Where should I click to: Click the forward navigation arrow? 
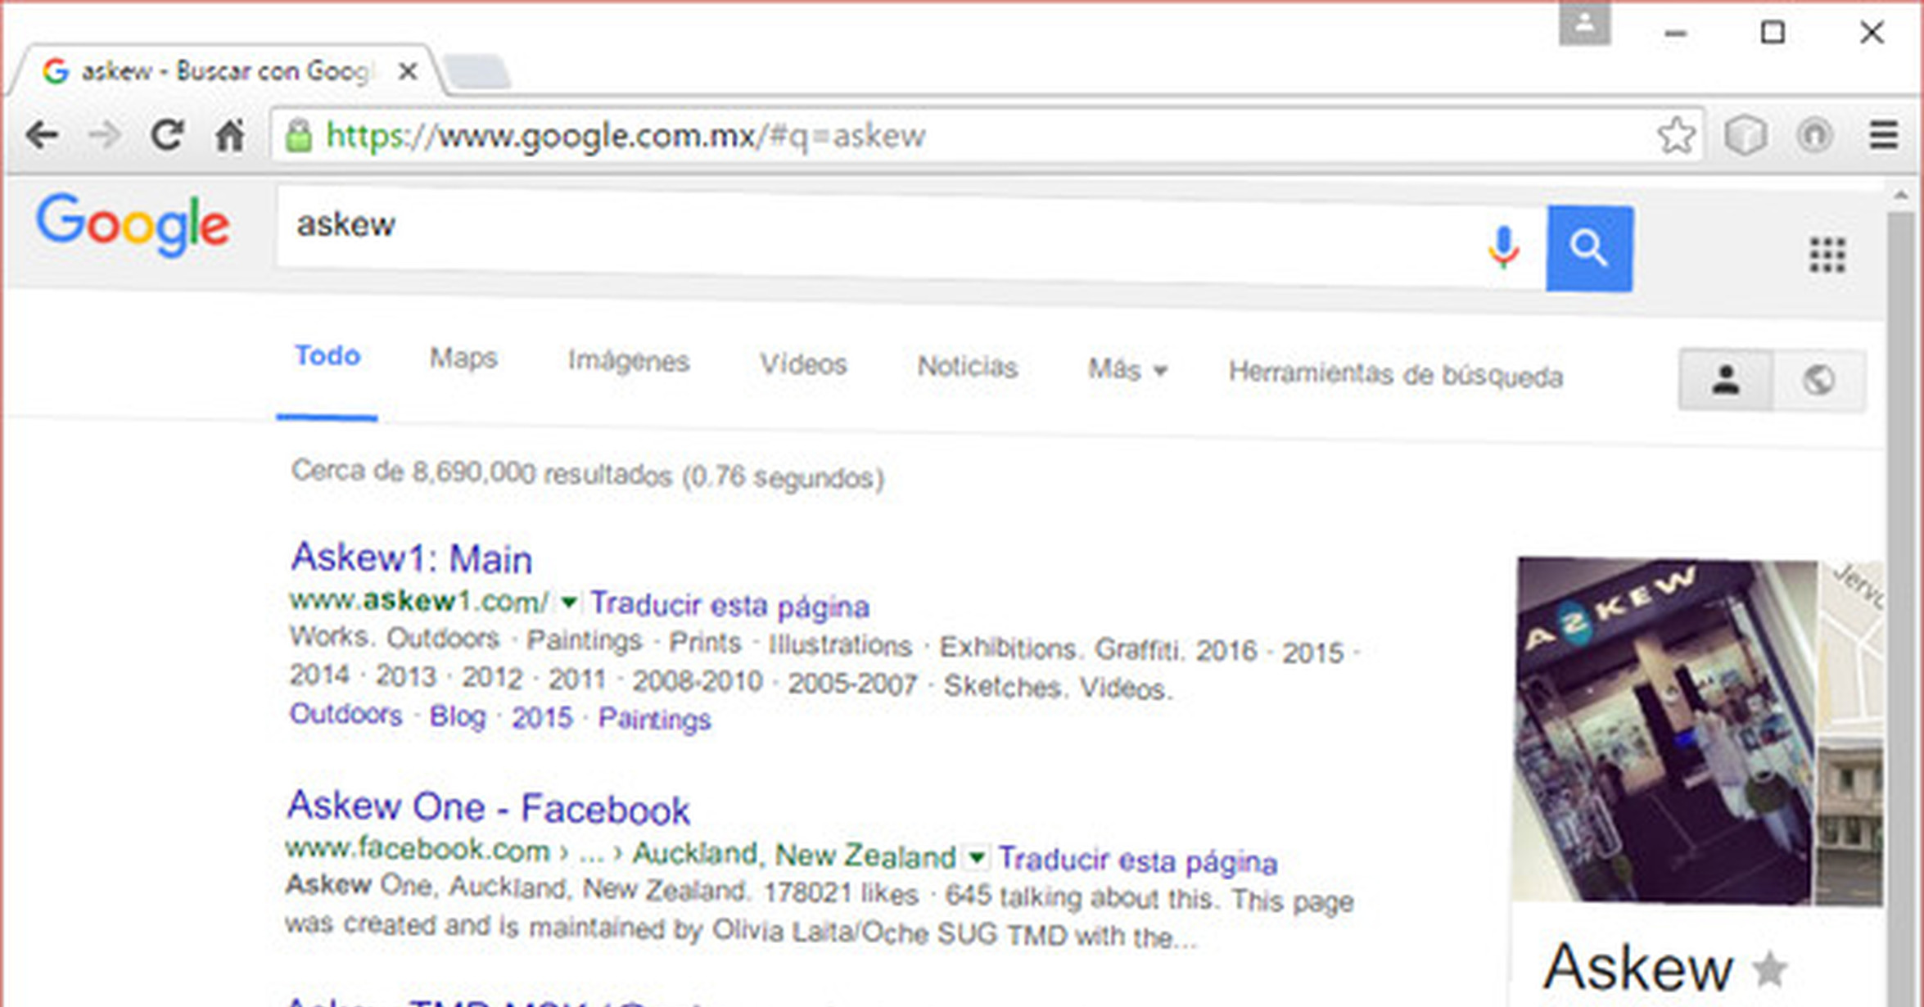pyautogui.click(x=104, y=135)
